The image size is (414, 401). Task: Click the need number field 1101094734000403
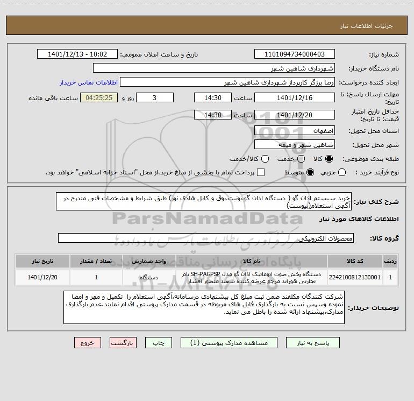[295, 54]
